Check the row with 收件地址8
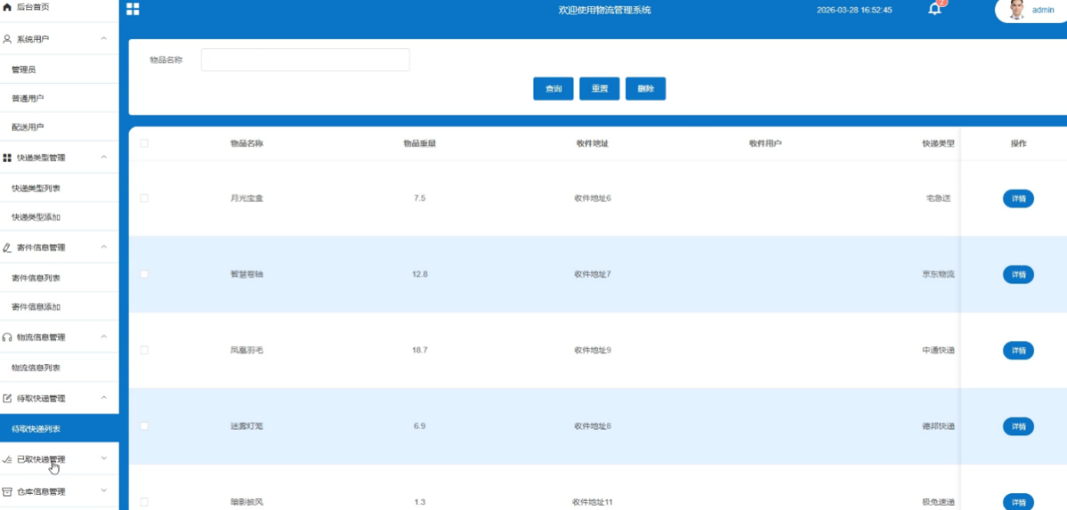This screenshot has width=1067, height=510. click(144, 426)
